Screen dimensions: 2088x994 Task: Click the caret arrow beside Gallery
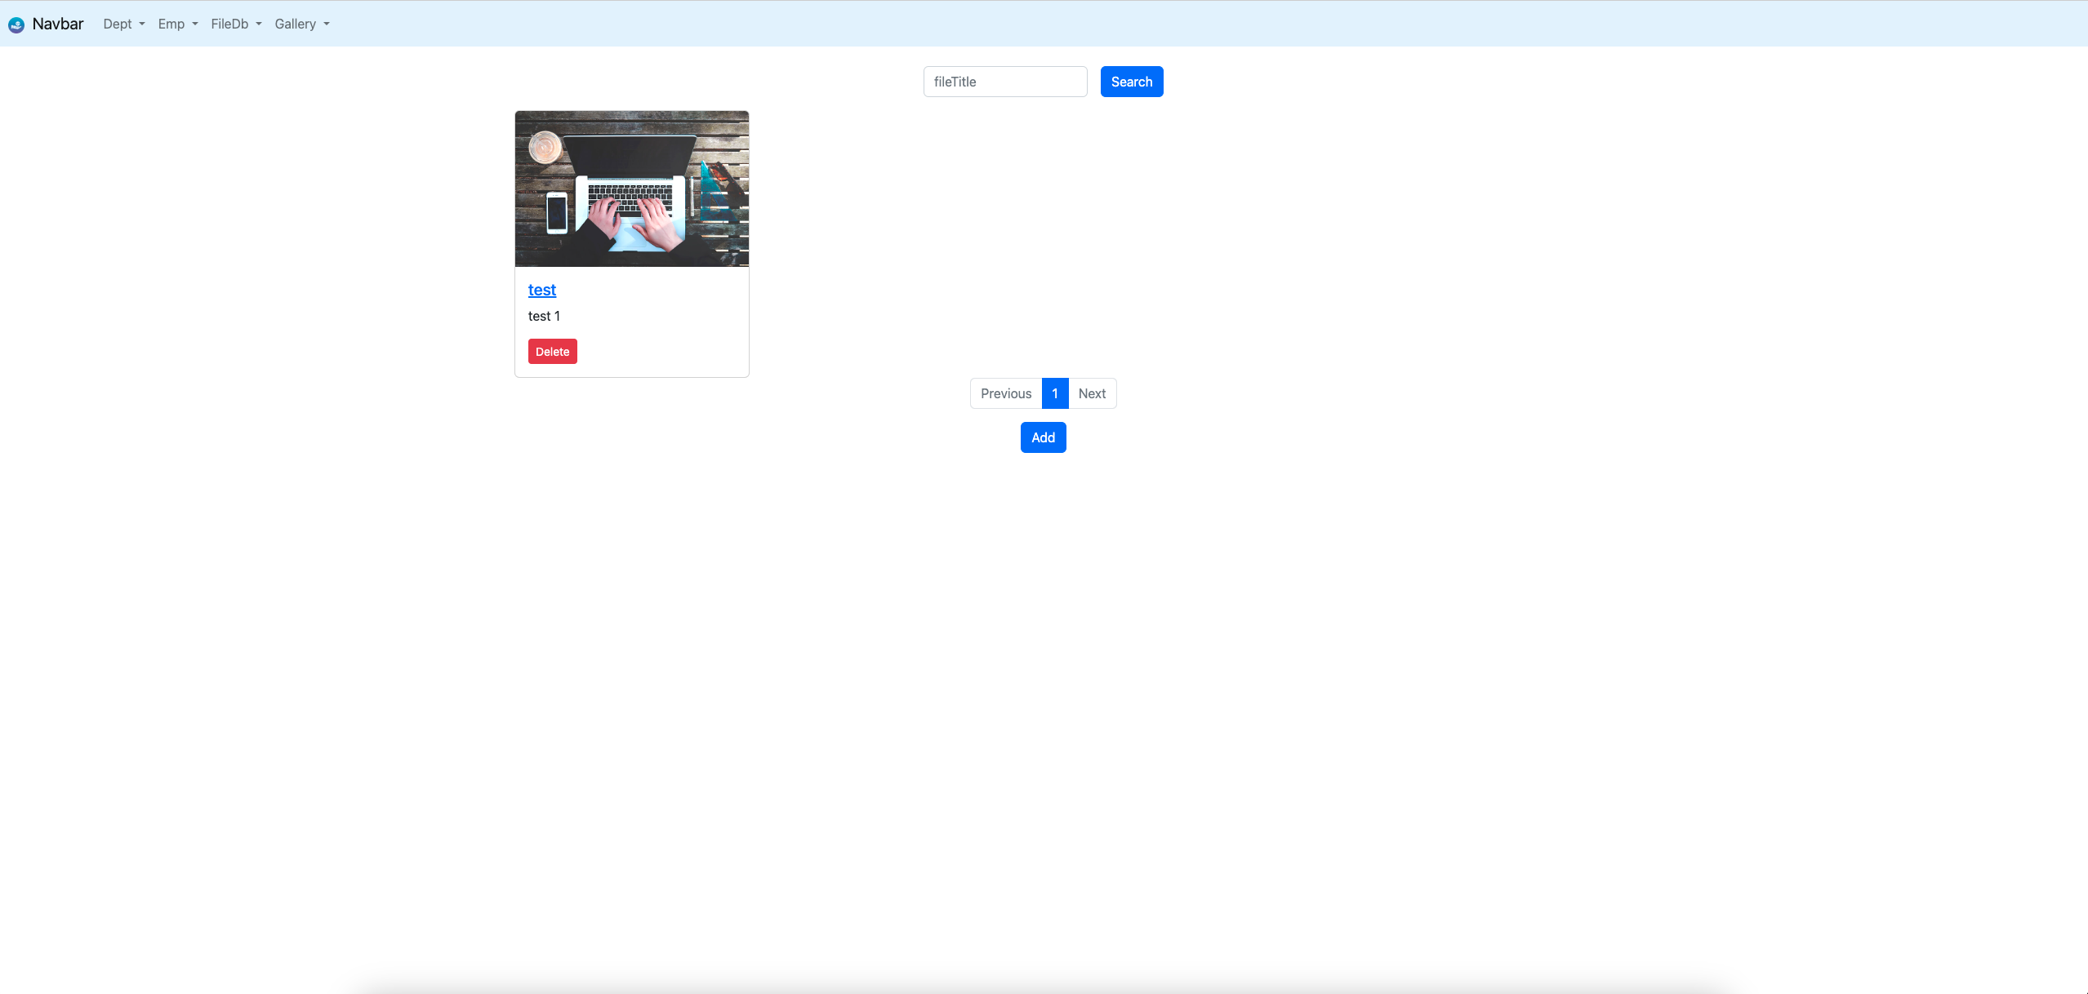tap(327, 24)
